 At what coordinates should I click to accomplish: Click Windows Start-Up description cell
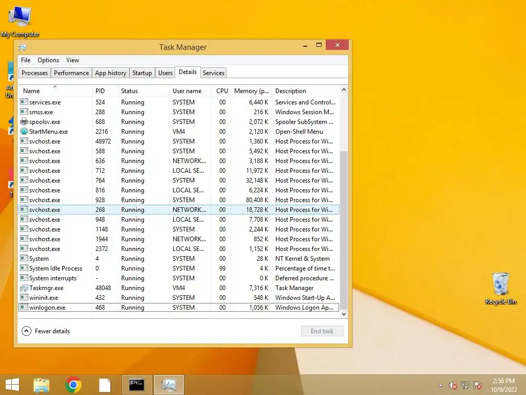305,298
